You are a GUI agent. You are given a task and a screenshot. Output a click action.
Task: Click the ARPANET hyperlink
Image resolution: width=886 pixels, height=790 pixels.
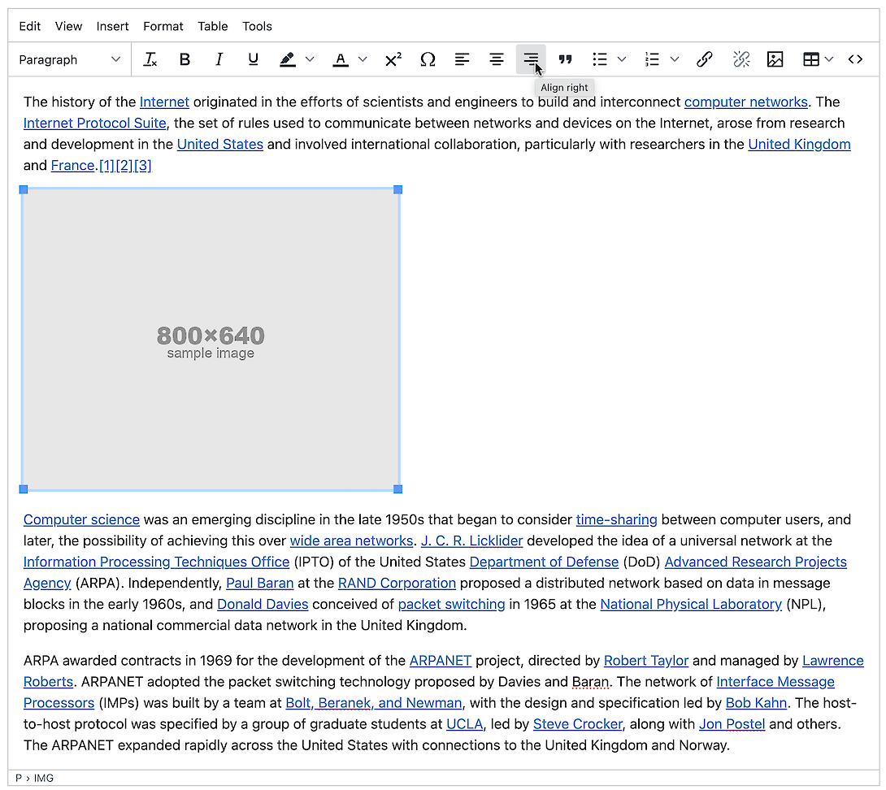pos(440,661)
